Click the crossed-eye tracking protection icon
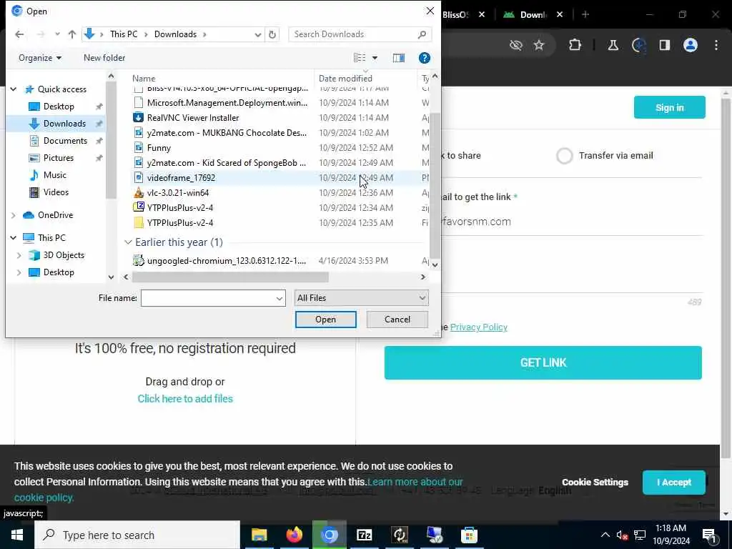The height and width of the screenshot is (549, 732). [516, 45]
